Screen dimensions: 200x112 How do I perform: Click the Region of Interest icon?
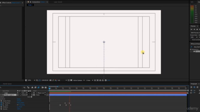click(69, 80)
